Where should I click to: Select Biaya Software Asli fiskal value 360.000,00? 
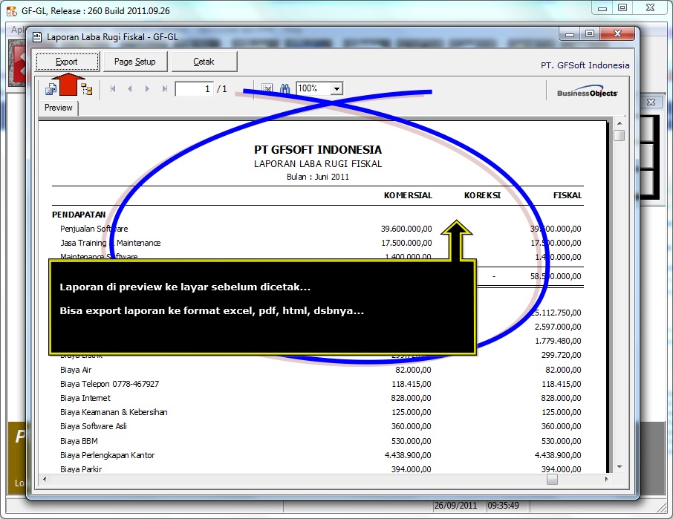click(561, 426)
